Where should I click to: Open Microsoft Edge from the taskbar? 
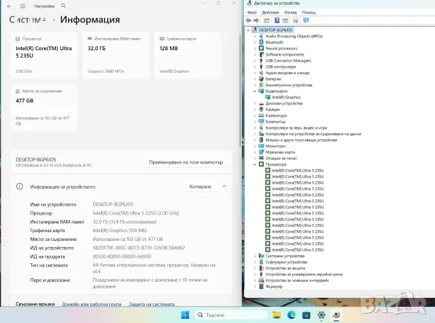(x=292, y=315)
